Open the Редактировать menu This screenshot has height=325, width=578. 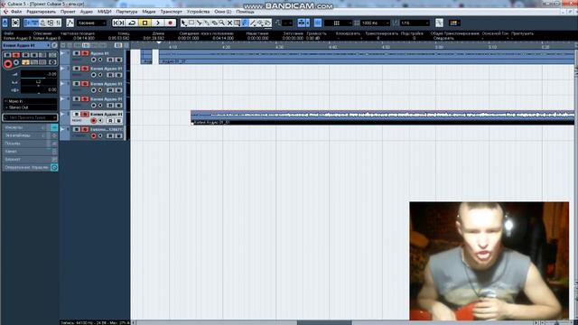(x=41, y=12)
